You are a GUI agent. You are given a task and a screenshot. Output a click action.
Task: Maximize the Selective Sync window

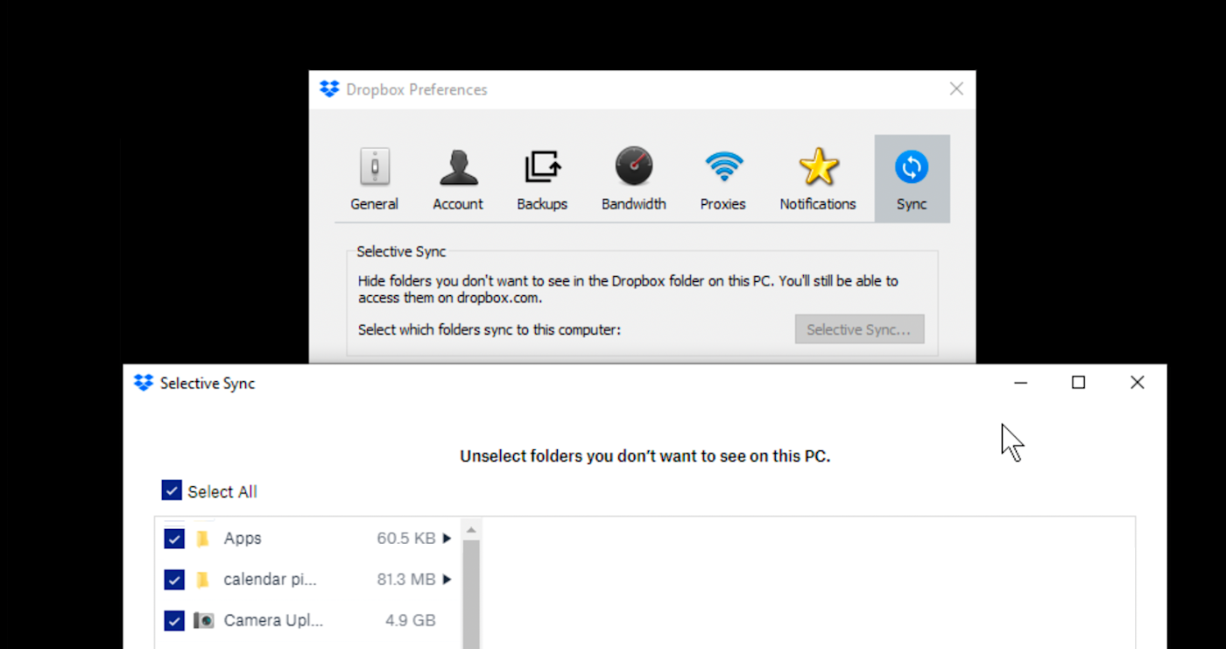(1078, 383)
